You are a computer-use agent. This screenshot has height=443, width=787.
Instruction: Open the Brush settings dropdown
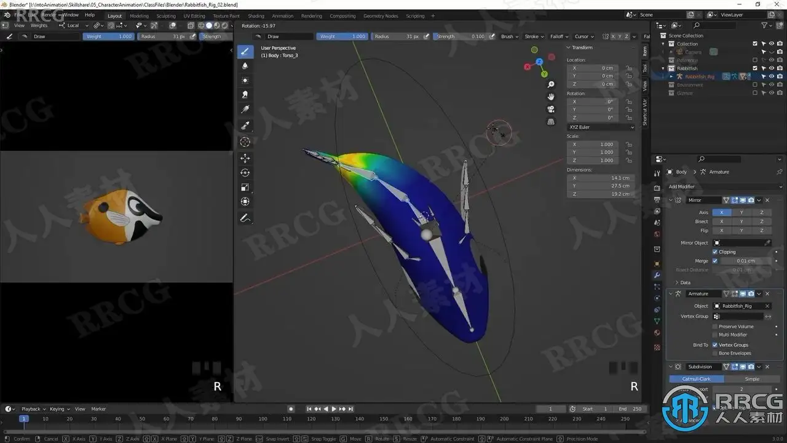pos(509,36)
